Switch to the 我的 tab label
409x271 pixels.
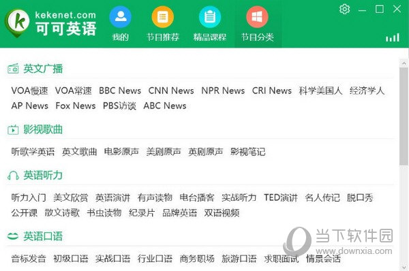(120, 37)
